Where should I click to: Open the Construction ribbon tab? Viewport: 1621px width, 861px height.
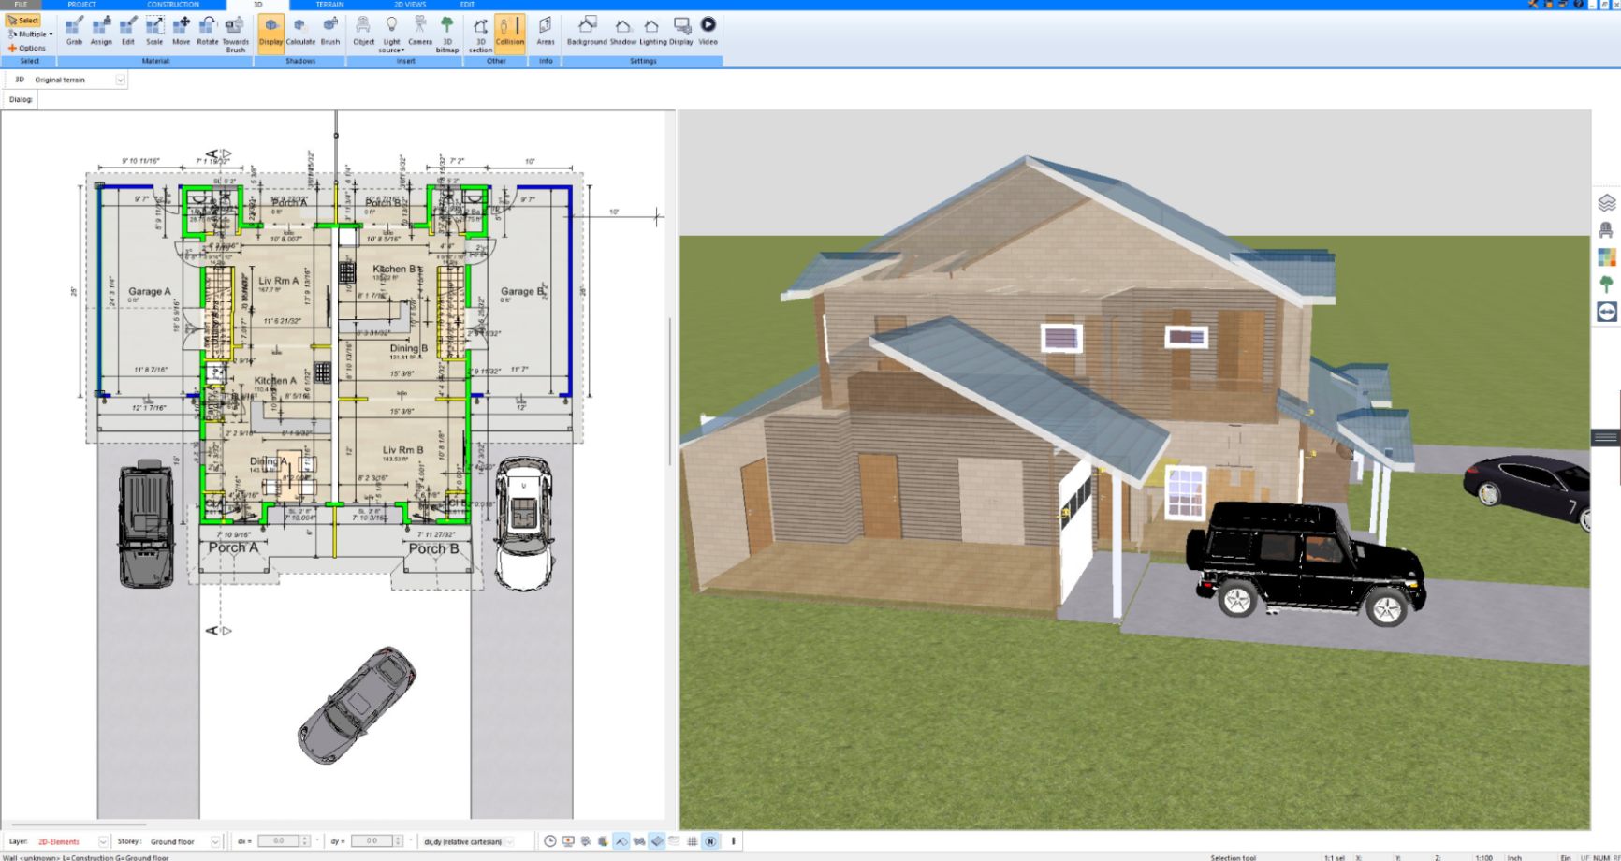(173, 5)
